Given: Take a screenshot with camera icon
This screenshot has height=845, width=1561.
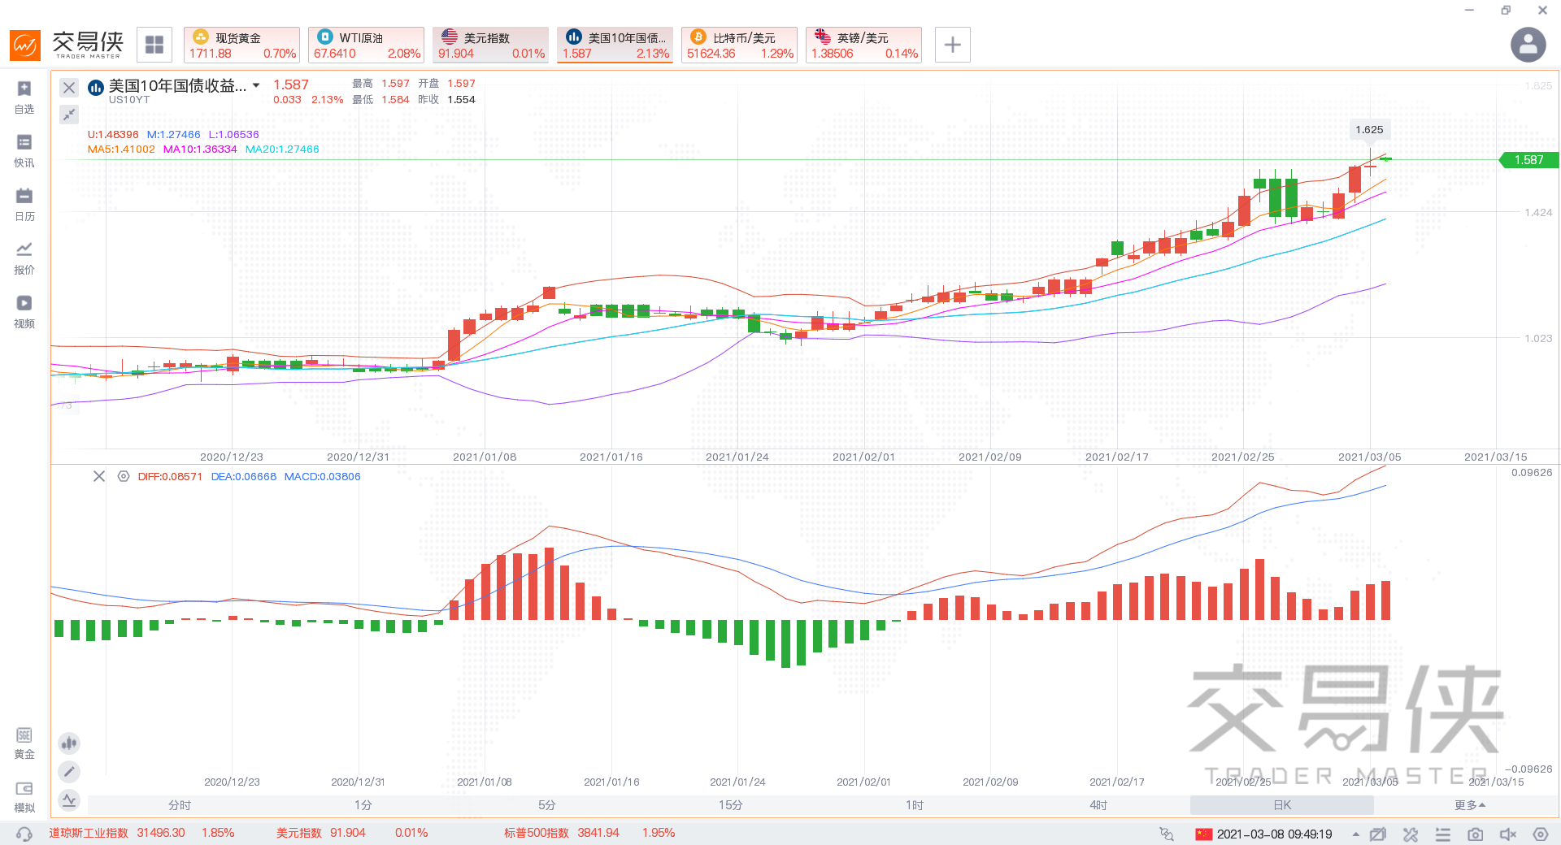Looking at the screenshot, I should tap(1476, 834).
